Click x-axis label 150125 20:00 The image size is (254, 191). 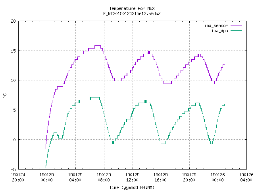point(189,177)
